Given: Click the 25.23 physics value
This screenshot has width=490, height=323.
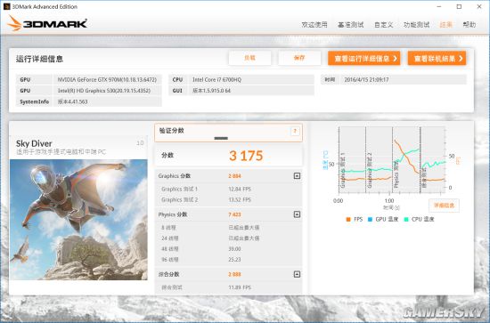Looking at the screenshot, I should pyautogui.click(x=234, y=259).
